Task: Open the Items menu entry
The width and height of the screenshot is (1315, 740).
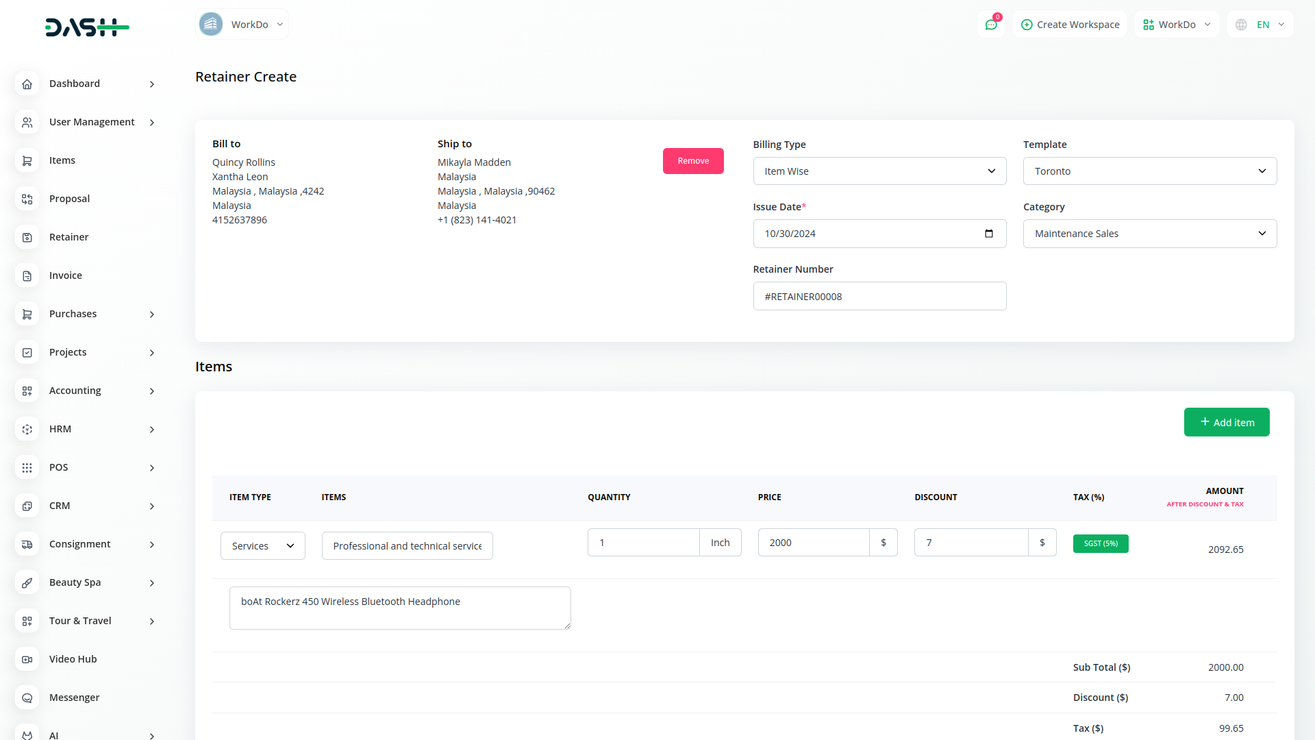Action: point(62,160)
